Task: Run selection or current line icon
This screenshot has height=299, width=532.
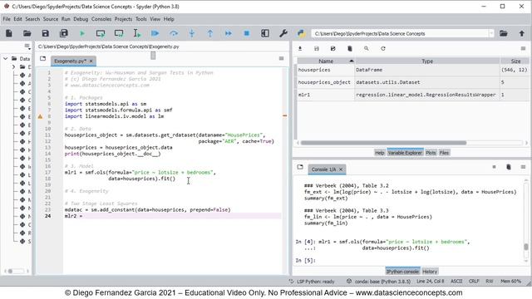Action: pos(136,33)
